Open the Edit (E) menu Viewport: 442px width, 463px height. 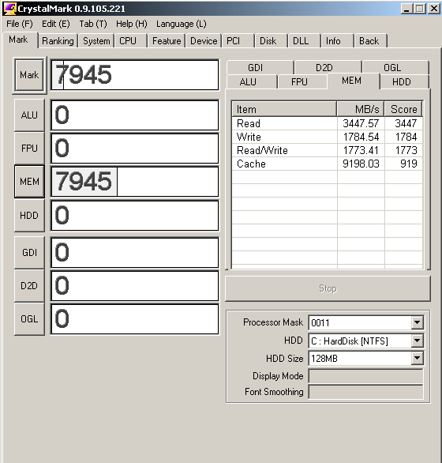[x=56, y=24]
